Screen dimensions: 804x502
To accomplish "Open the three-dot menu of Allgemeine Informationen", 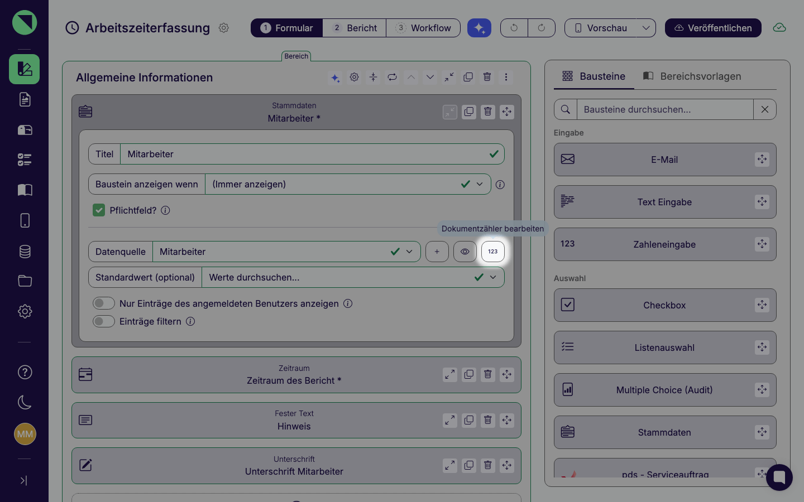I will (506, 77).
